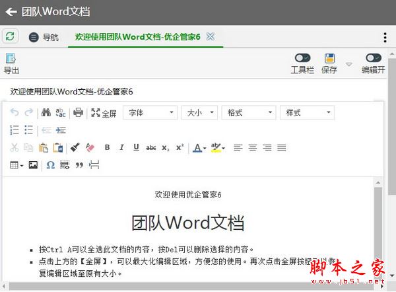396x292 pixels.
Task: Open Find with binoculars icon
Action: pos(46,112)
